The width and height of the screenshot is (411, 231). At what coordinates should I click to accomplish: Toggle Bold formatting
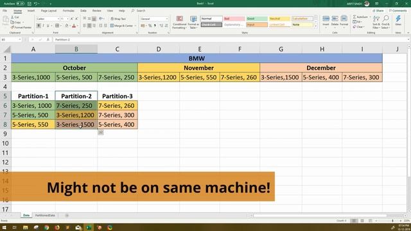[x=39, y=26]
